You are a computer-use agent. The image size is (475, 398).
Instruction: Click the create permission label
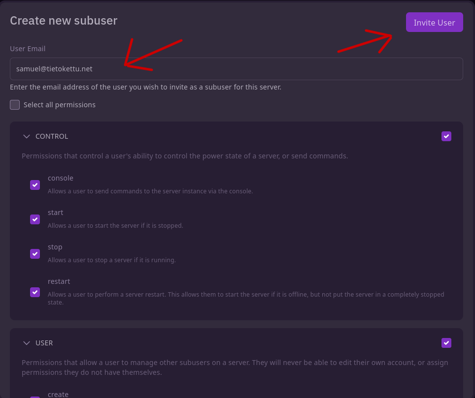point(58,394)
